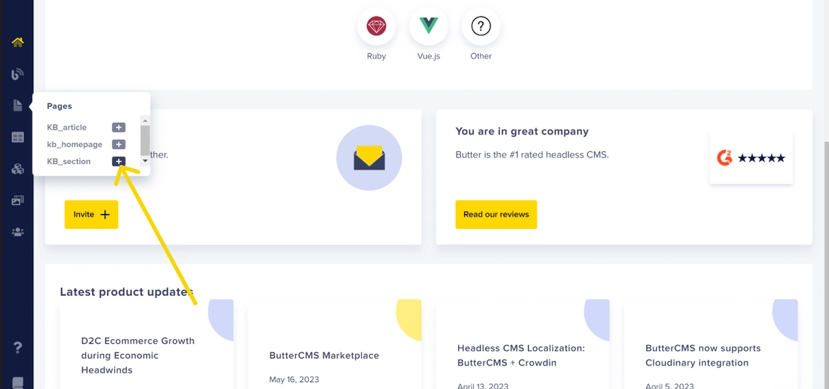Open the Pages document icon in sidebar
The height and width of the screenshot is (389, 829).
click(x=18, y=106)
